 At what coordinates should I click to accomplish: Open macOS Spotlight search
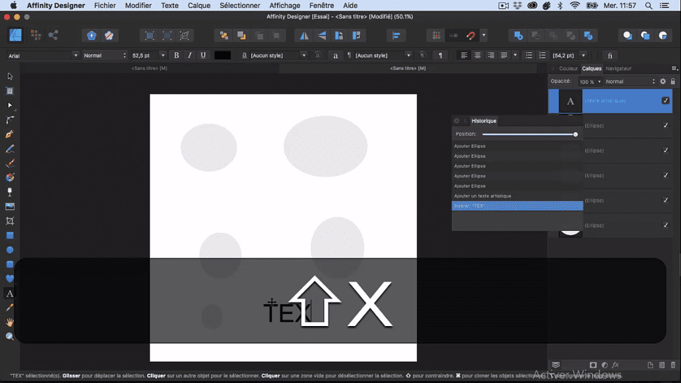(649, 5)
